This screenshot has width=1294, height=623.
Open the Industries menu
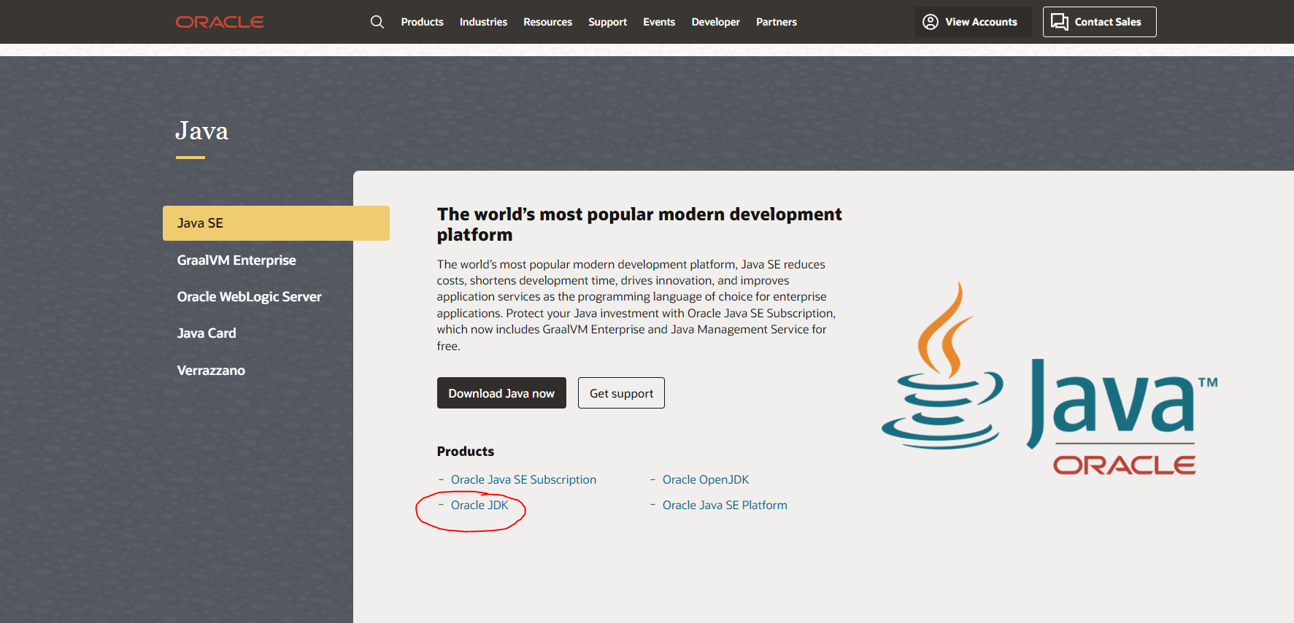(483, 22)
